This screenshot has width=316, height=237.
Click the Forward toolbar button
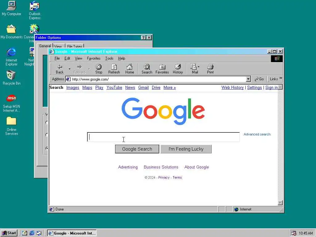click(x=79, y=69)
